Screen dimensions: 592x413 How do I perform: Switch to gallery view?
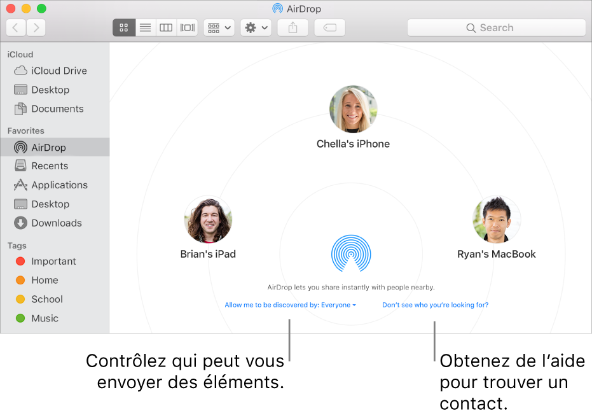point(187,27)
